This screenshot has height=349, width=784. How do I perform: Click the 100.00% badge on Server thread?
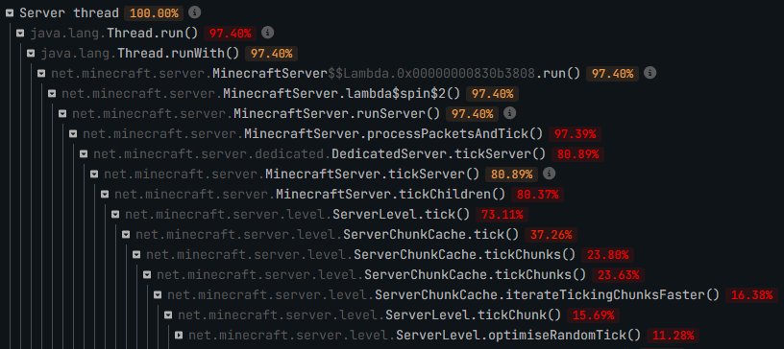pos(154,13)
